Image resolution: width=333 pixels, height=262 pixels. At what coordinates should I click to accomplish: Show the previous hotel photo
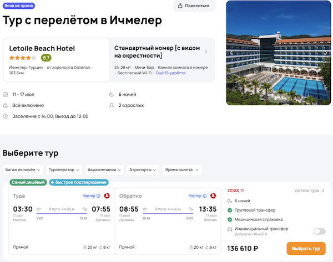coord(231,53)
